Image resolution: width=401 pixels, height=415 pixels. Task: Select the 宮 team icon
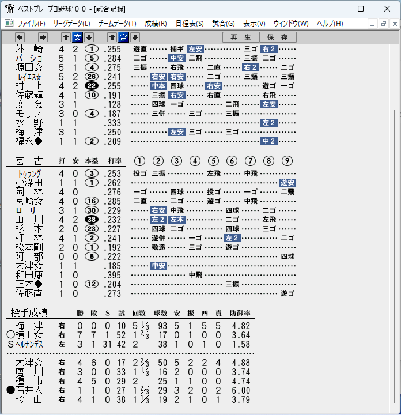(x=123, y=37)
